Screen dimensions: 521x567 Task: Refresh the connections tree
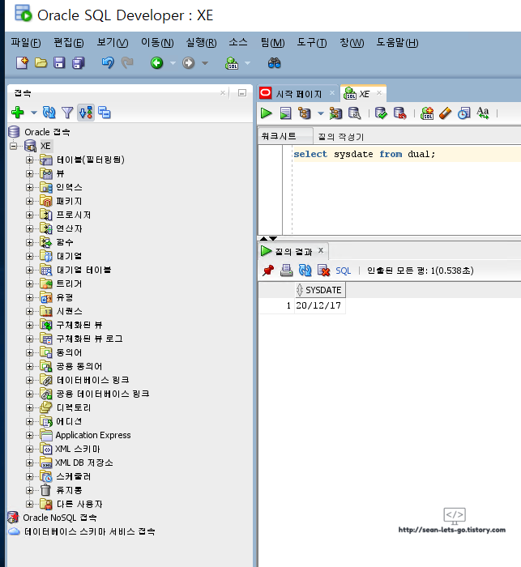coord(49,113)
